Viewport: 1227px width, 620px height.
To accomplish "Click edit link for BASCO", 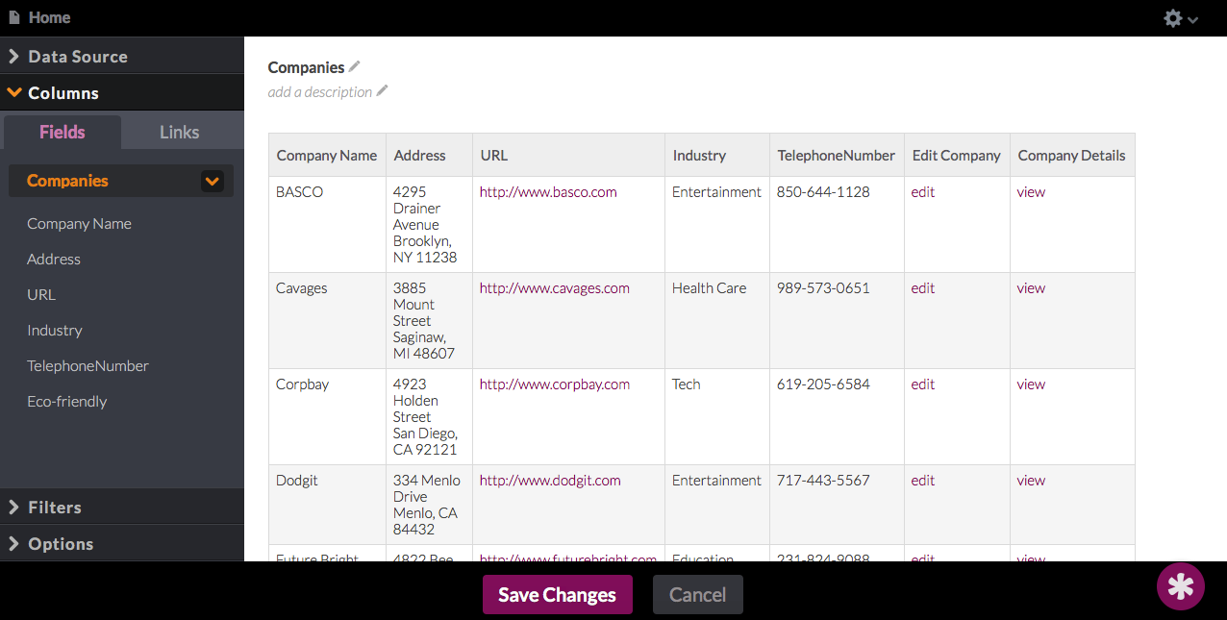I will [x=923, y=191].
